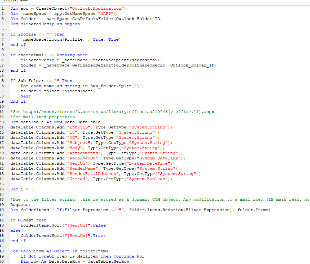
Task: Click 'Dim olSharedRecip as object' line
Action: [45, 24]
